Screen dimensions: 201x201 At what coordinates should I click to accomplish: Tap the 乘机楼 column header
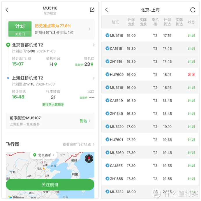pos(155,22)
